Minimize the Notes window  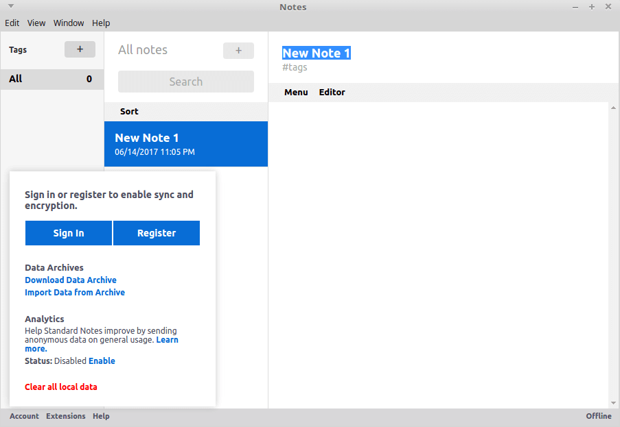click(575, 7)
